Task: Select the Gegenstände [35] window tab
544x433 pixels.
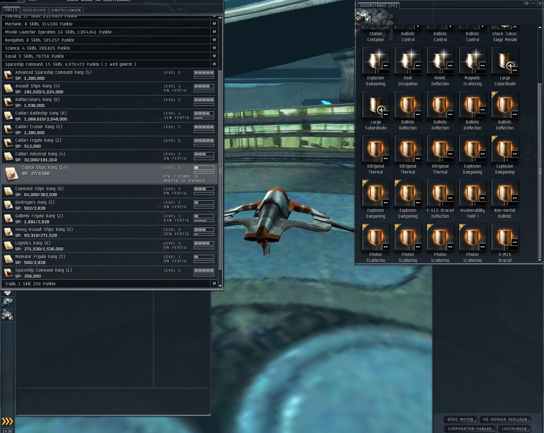Action: pos(378,6)
